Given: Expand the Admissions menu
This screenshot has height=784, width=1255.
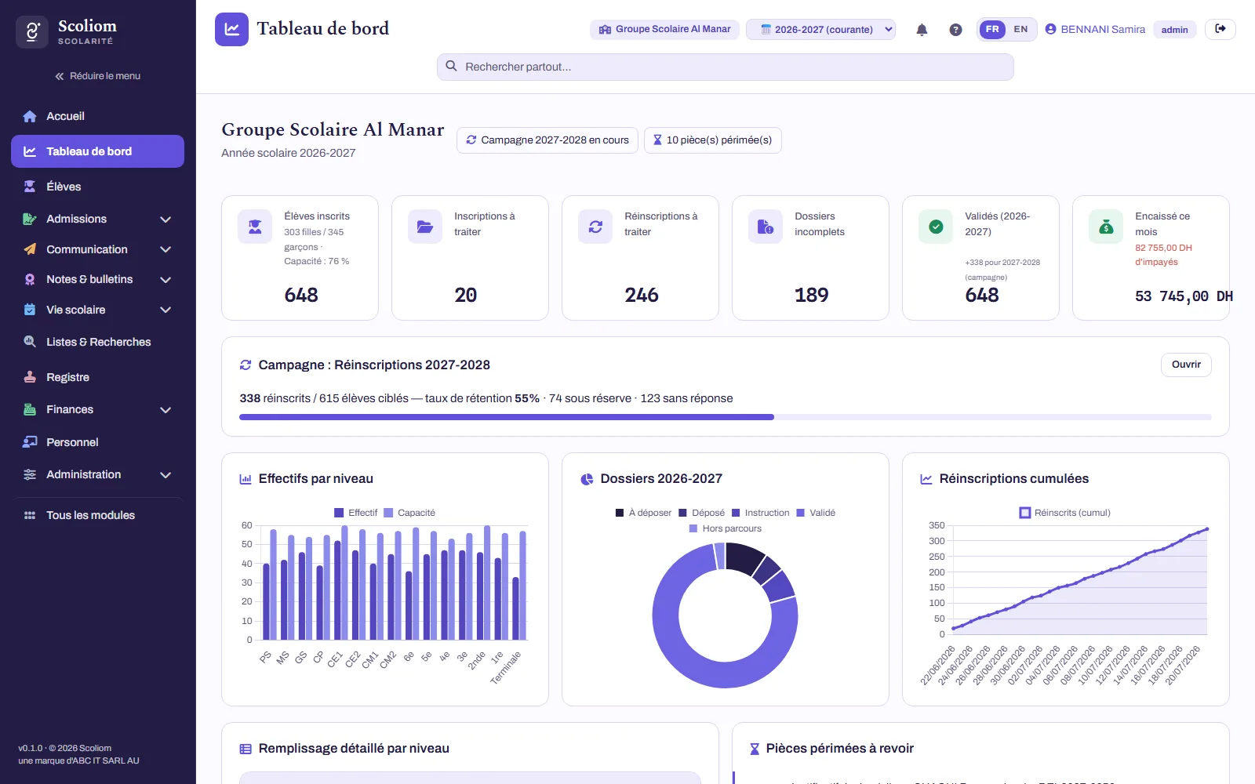Looking at the screenshot, I should [x=97, y=219].
